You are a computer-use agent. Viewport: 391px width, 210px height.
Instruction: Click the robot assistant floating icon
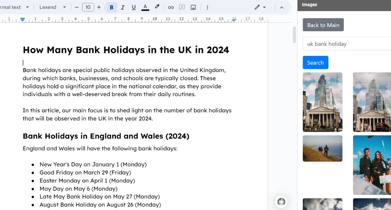pyautogui.click(x=282, y=202)
